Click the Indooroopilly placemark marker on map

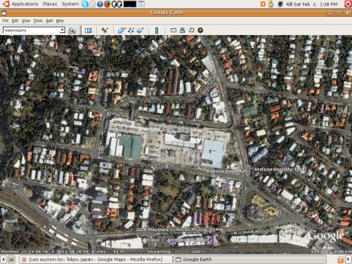pos(248,173)
